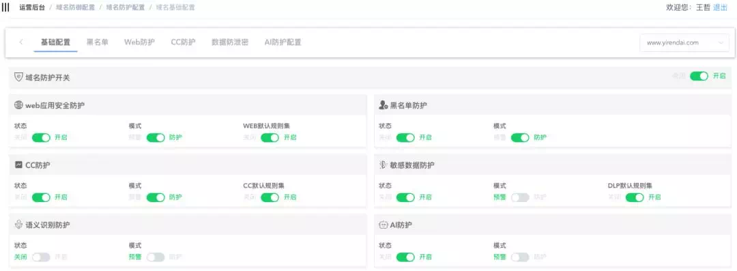Toggle web应用安全防护 状态 switch
The image size is (737, 271).
(41, 137)
